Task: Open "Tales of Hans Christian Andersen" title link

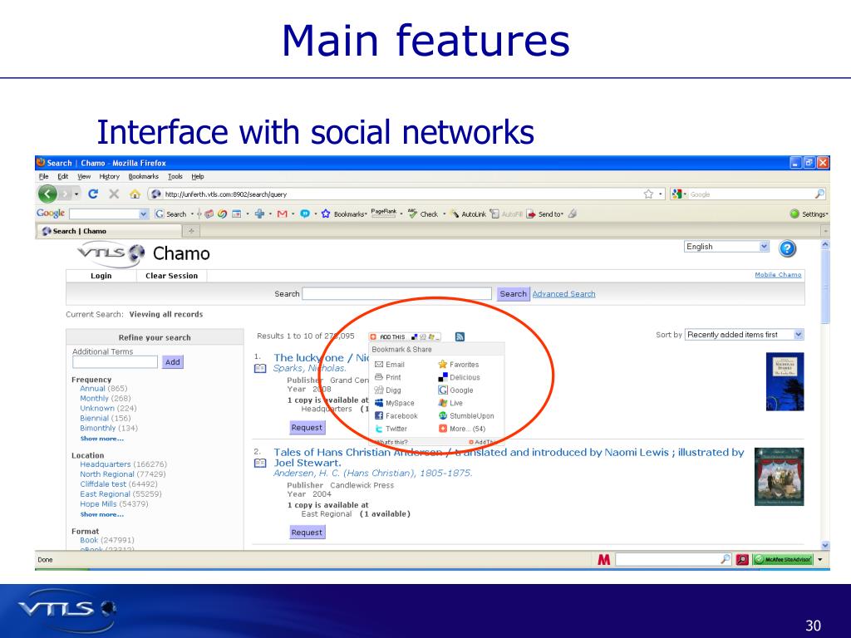Action: point(509,458)
